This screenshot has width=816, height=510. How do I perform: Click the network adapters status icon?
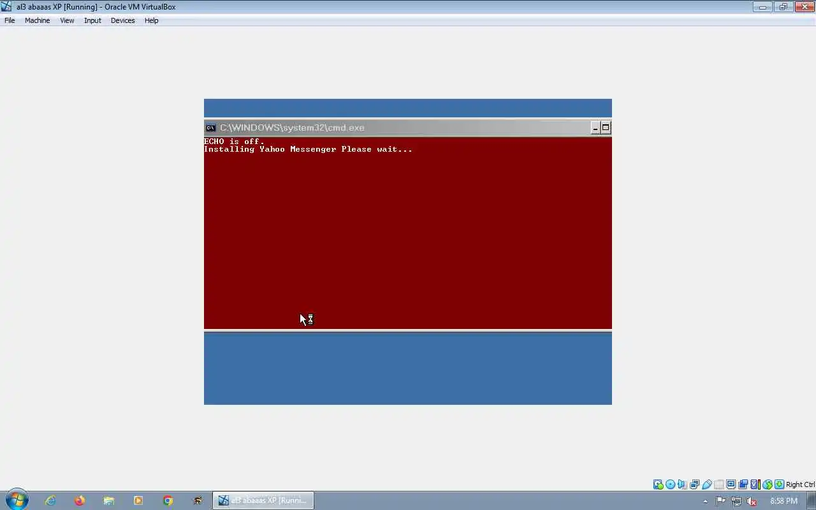click(x=694, y=484)
